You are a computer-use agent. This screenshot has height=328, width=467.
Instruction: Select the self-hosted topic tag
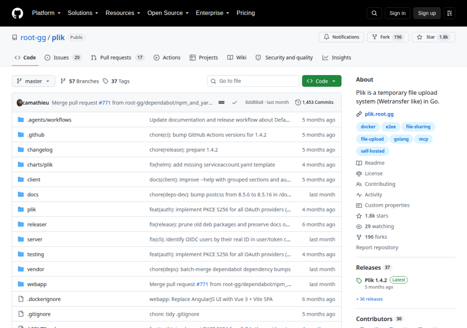(372, 151)
